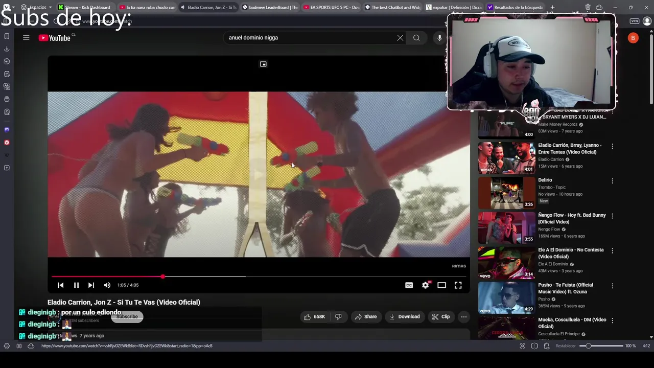
Task: Skip to the next video
Action: (91, 285)
